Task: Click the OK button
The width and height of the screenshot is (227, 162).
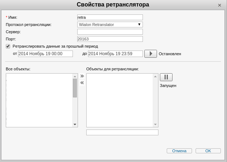Action: pos(208,151)
